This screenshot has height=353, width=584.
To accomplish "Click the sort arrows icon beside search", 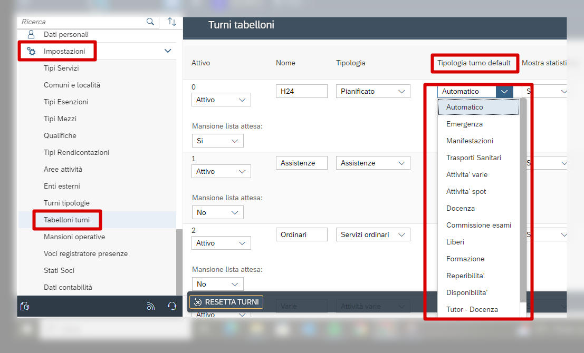I will pyautogui.click(x=172, y=22).
